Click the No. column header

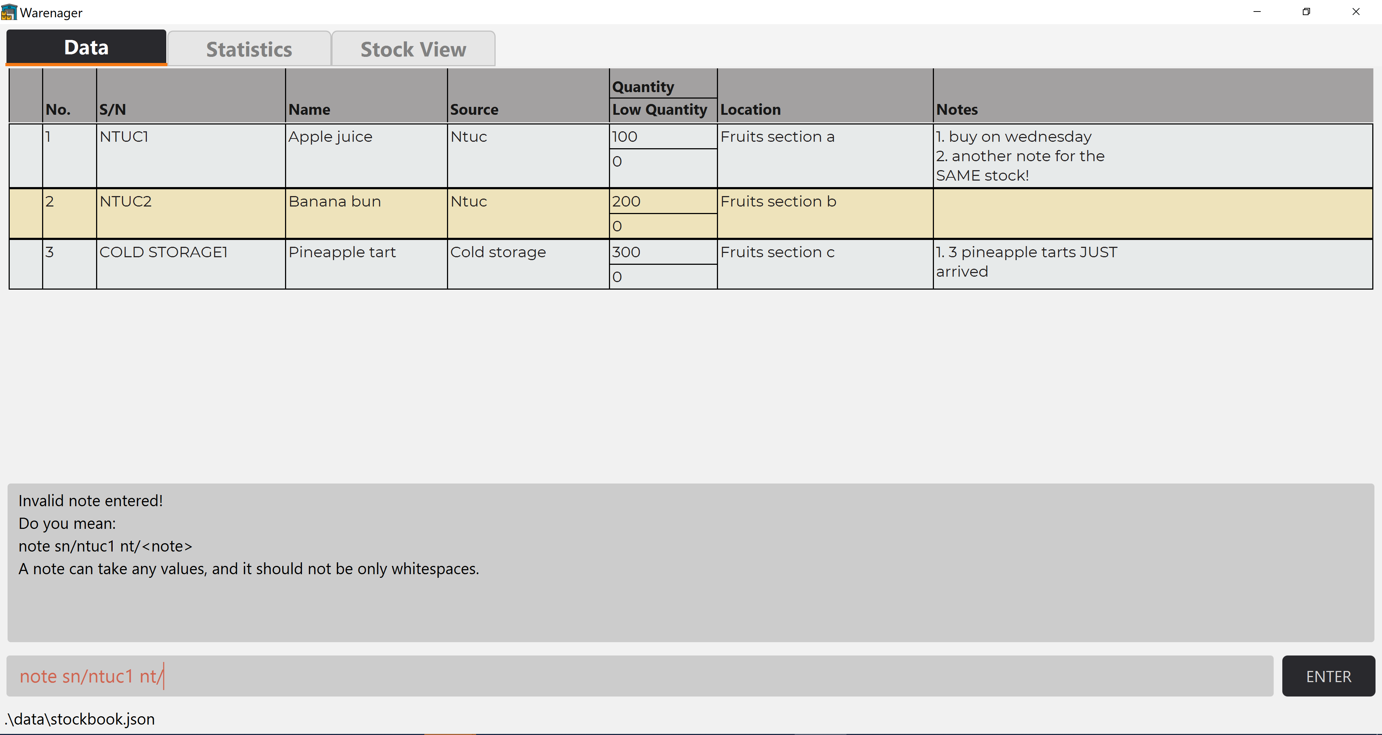coord(58,109)
